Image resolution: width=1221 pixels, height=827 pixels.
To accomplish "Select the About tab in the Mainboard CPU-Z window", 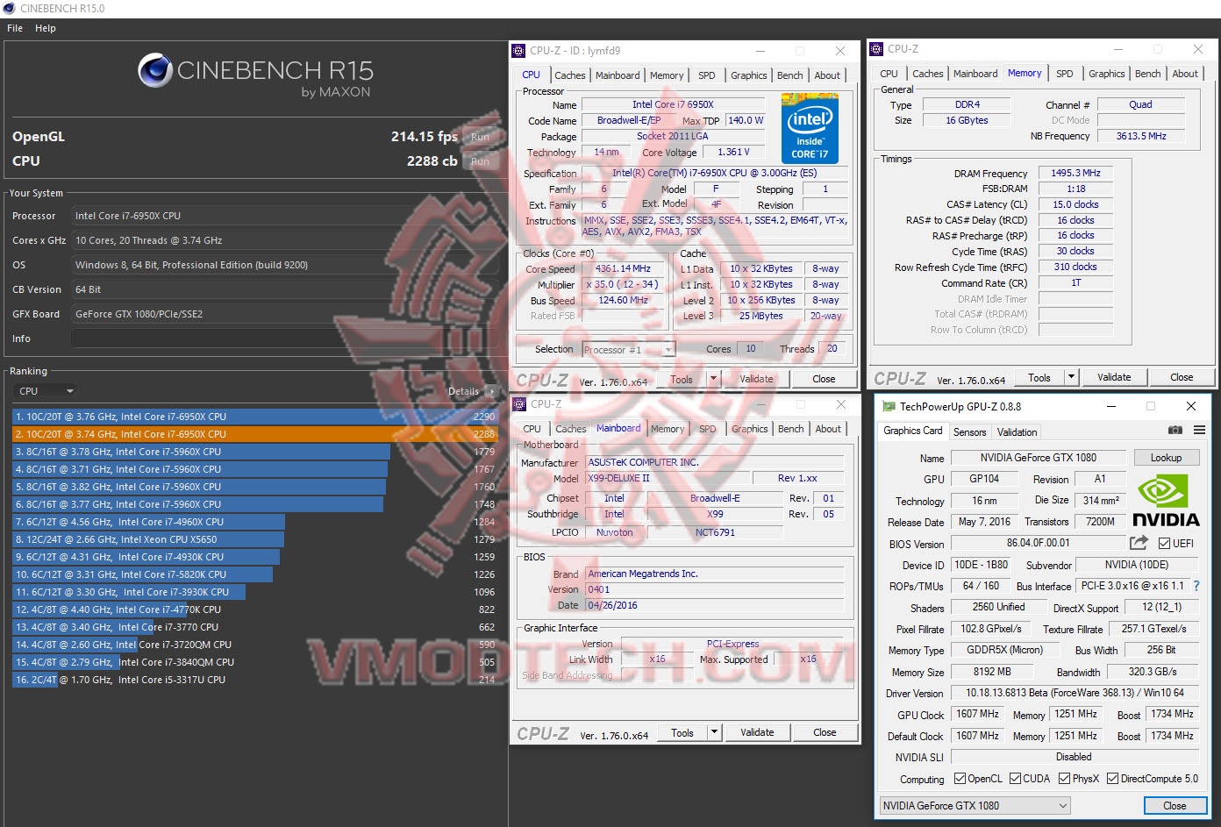I will click(828, 429).
